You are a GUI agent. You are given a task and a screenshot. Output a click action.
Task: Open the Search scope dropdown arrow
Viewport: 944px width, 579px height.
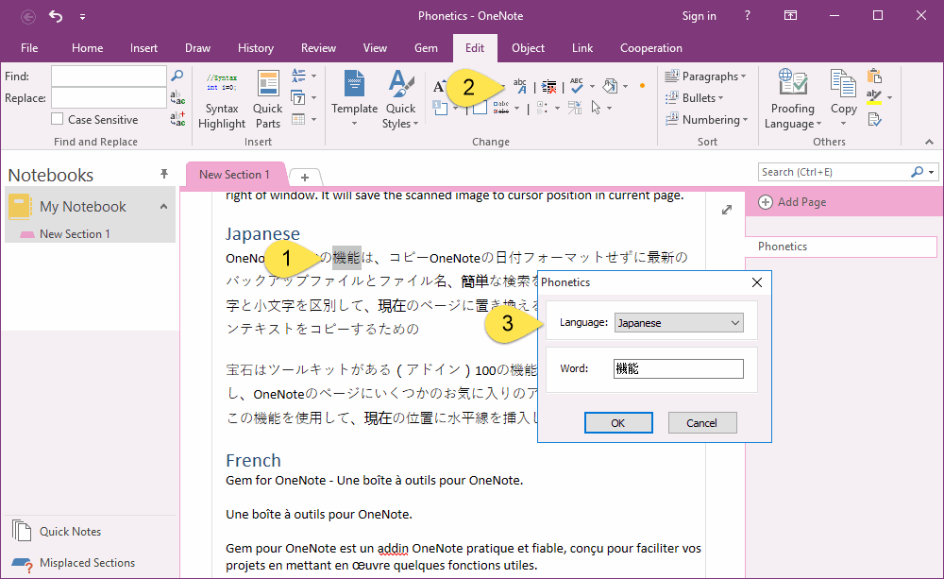click(932, 172)
